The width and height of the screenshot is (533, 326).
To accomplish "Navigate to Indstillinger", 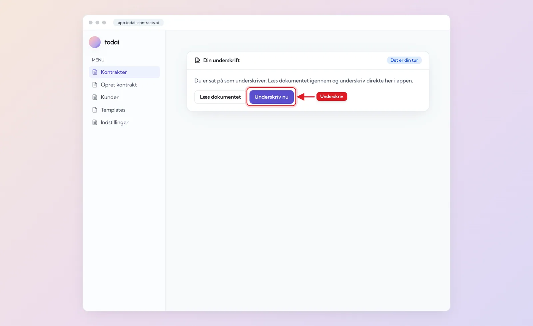I will [x=124, y=122].
